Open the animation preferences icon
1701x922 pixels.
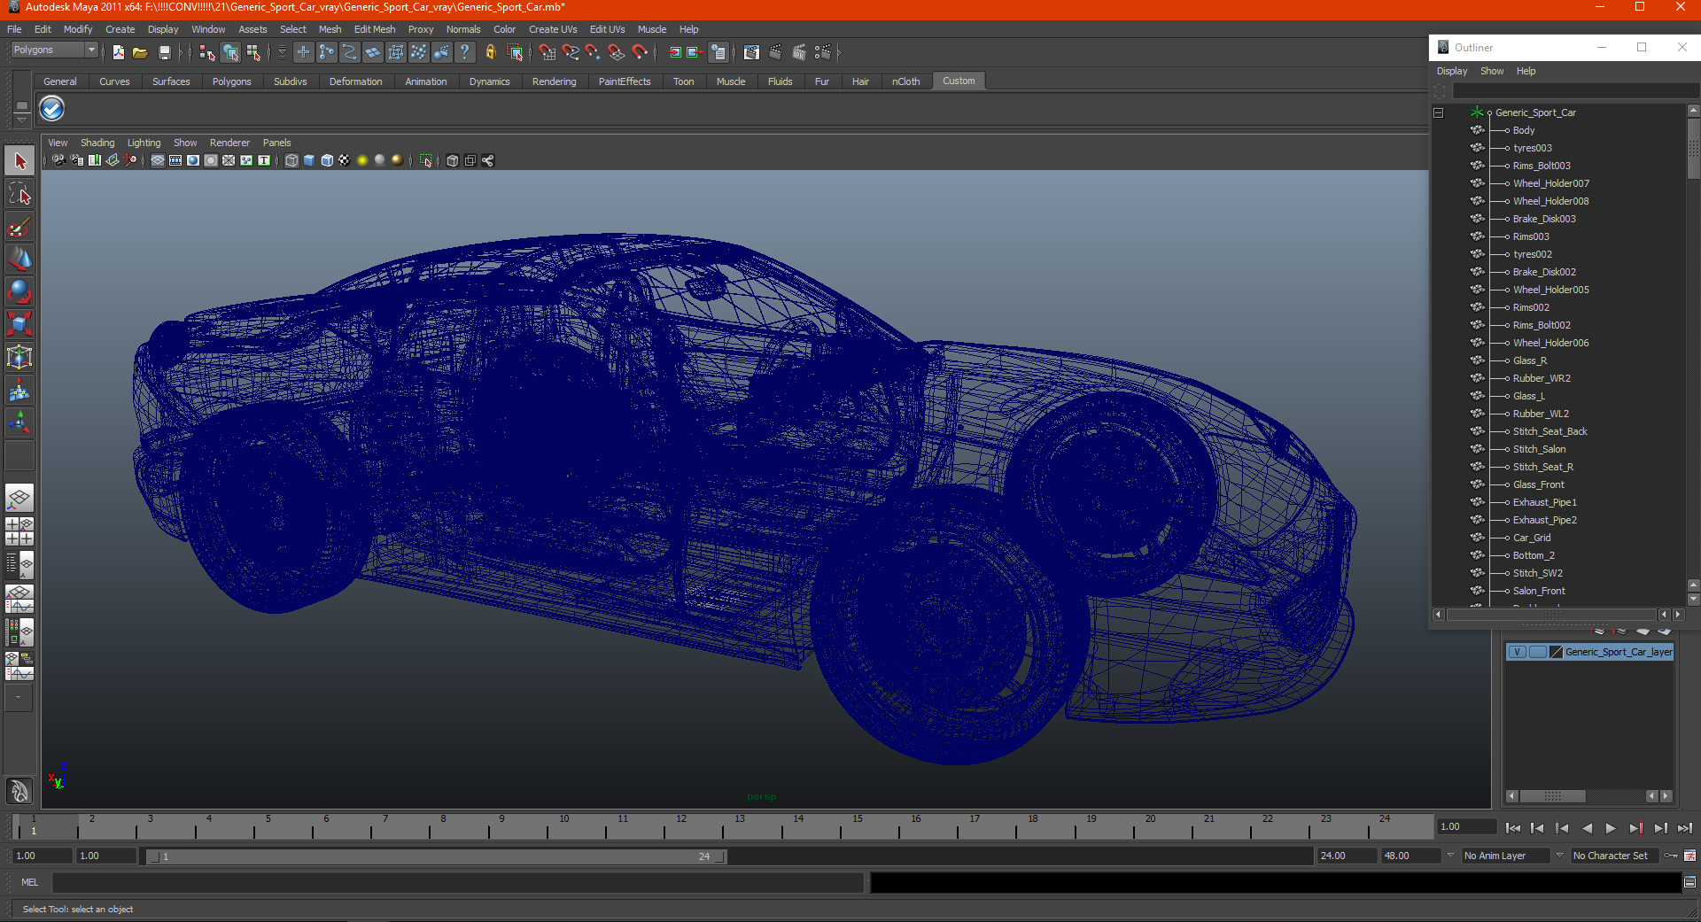click(1689, 856)
